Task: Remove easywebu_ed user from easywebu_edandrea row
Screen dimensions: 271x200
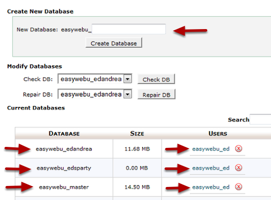Action: pyautogui.click(x=238, y=148)
